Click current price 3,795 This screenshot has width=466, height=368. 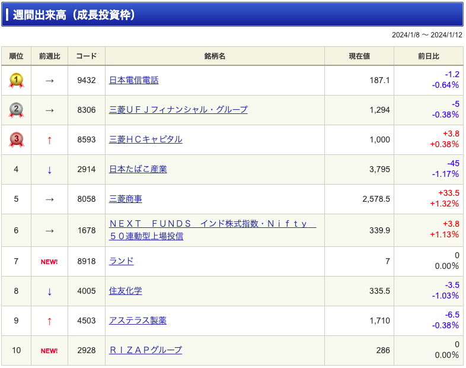(379, 169)
